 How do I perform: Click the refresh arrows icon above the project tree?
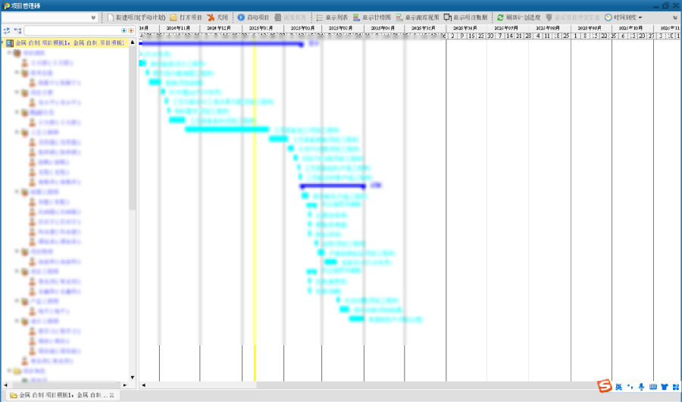[7, 31]
